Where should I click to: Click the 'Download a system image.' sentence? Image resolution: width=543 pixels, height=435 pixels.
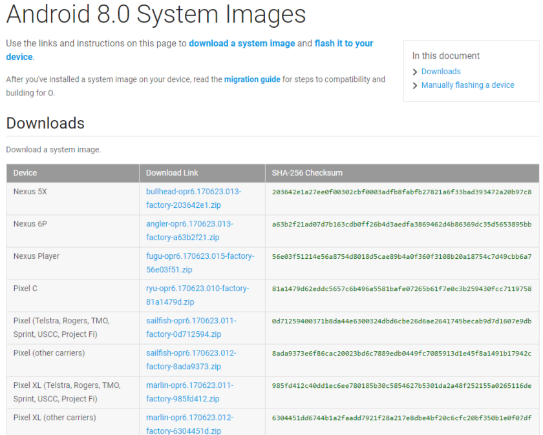point(53,150)
